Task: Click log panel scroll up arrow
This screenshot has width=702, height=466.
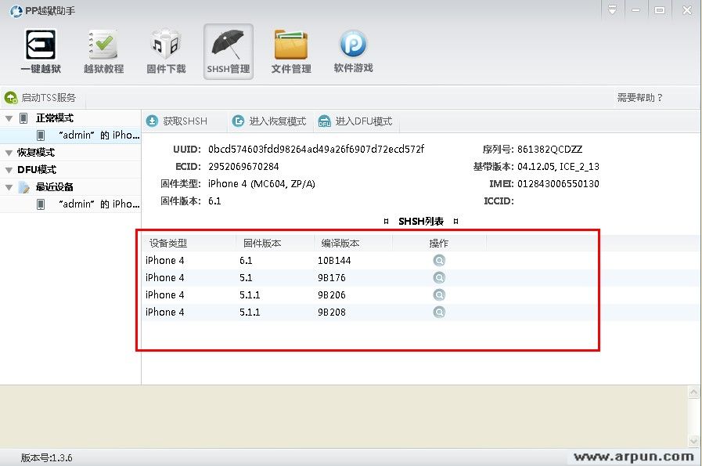Action: [693, 392]
